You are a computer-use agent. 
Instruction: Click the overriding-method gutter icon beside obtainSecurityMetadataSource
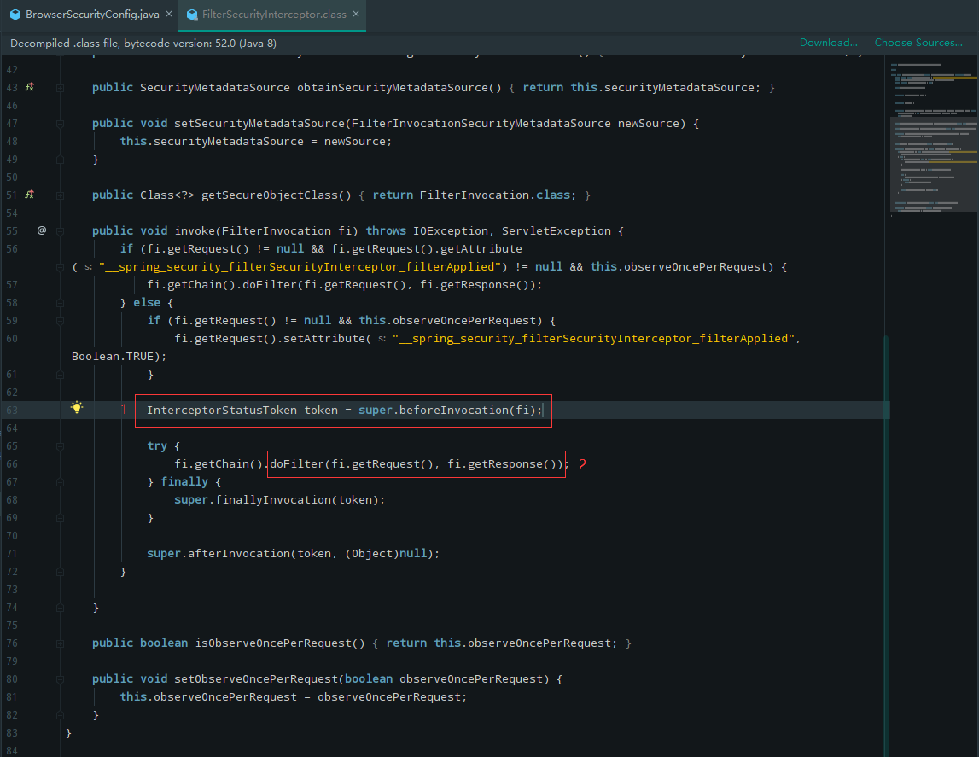click(x=29, y=87)
